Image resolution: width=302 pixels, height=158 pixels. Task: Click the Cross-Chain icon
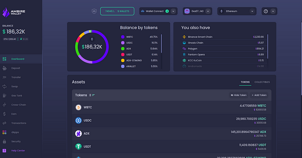[x=4, y=105]
